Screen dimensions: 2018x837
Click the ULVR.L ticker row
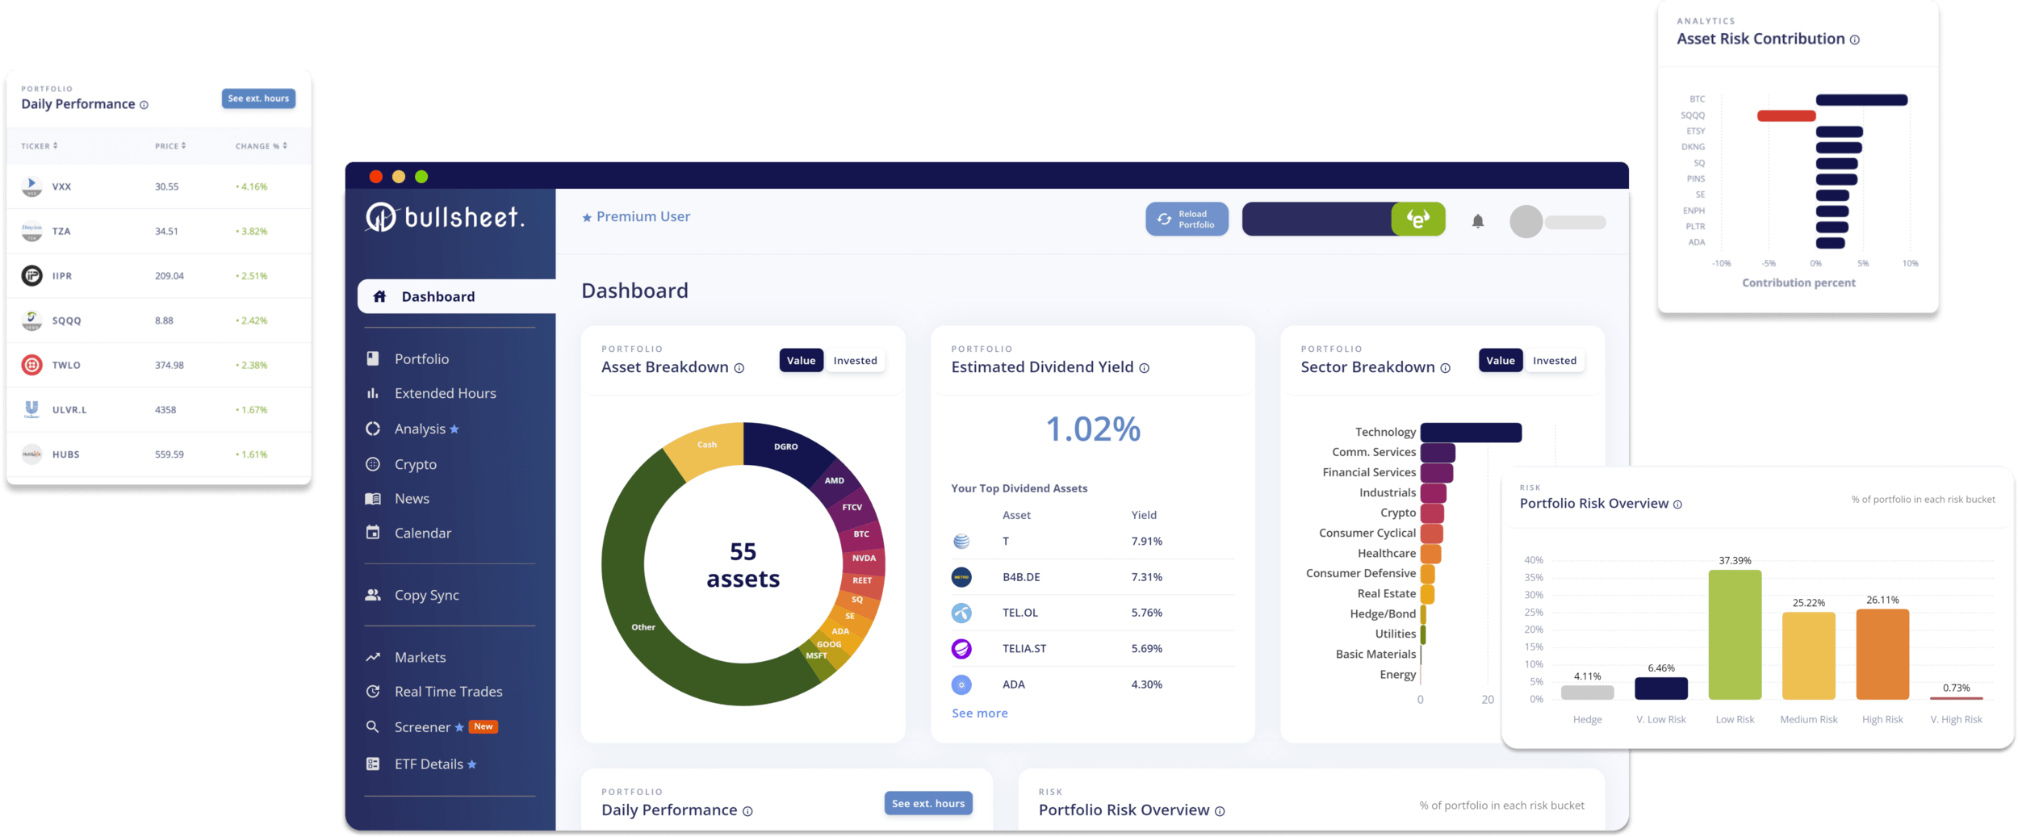point(159,409)
